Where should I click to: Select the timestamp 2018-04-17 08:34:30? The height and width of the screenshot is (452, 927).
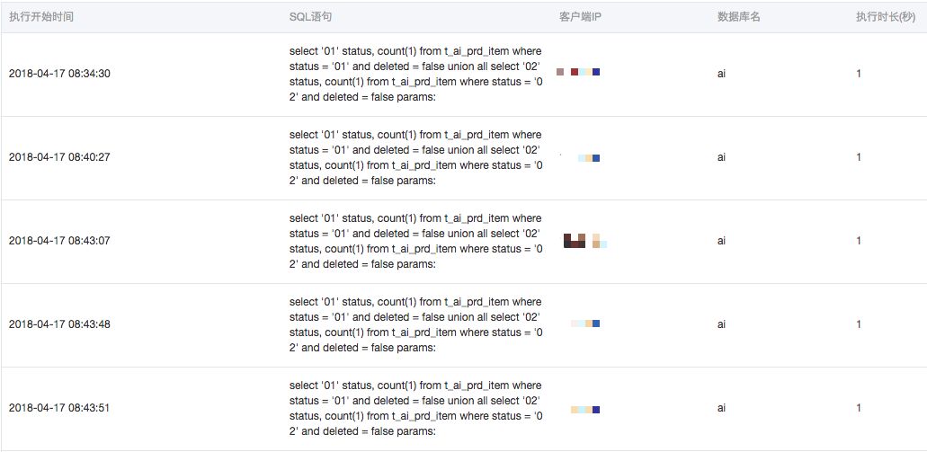pos(59,74)
